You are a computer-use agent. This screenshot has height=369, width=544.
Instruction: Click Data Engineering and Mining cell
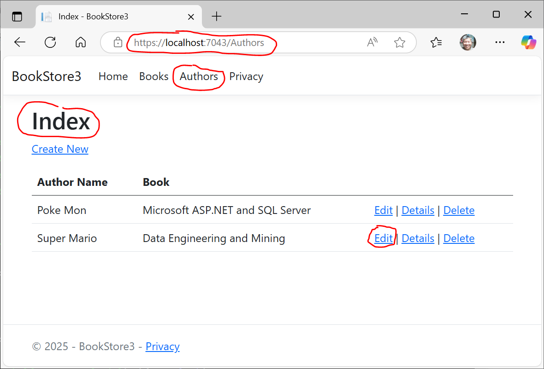point(214,238)
